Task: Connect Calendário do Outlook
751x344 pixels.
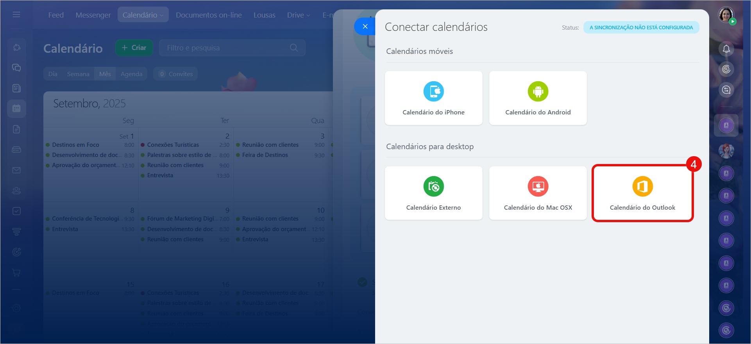Action: 642,193
